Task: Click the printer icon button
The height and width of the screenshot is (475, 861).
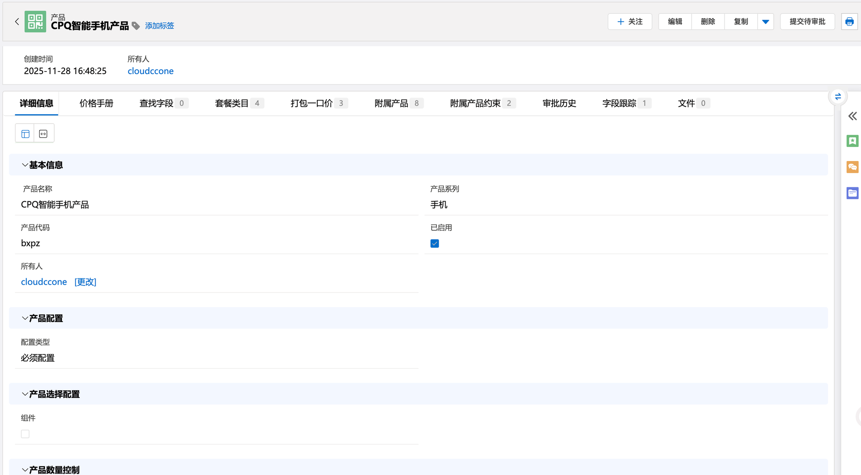Action: point(849,22)
